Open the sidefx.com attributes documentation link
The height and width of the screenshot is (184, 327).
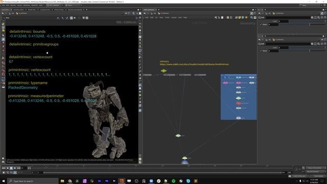tap(194, 64)
